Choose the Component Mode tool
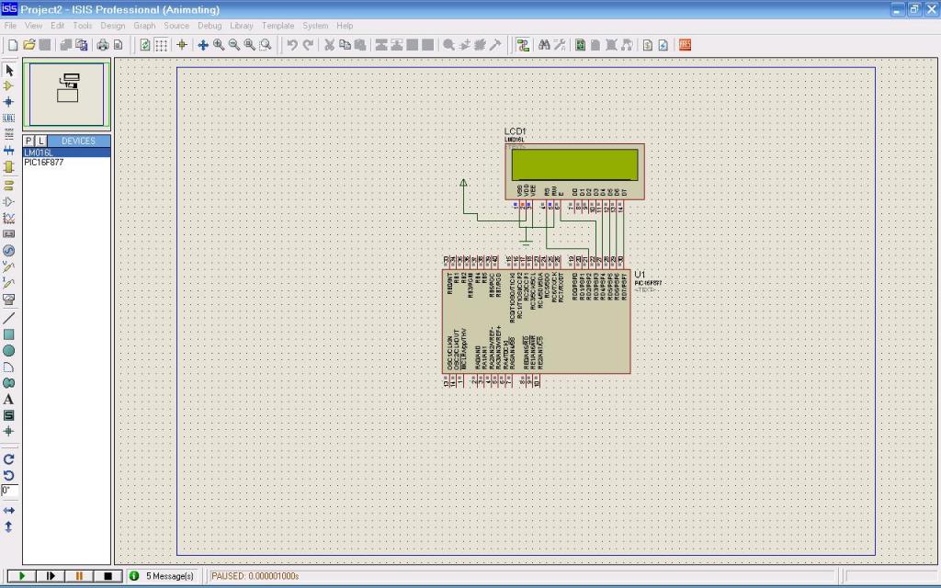This screenshot has width=941, height=588. (9, 85)
